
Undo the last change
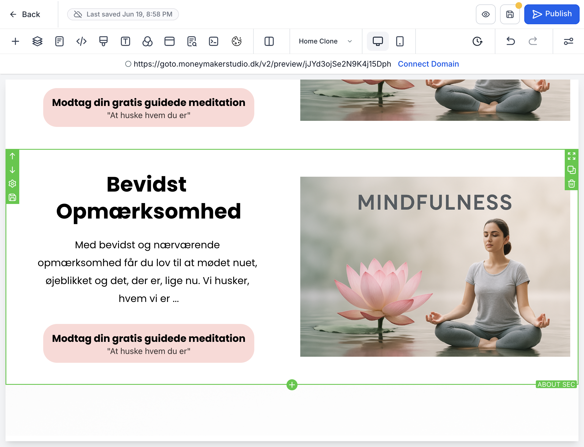point(511,41)
